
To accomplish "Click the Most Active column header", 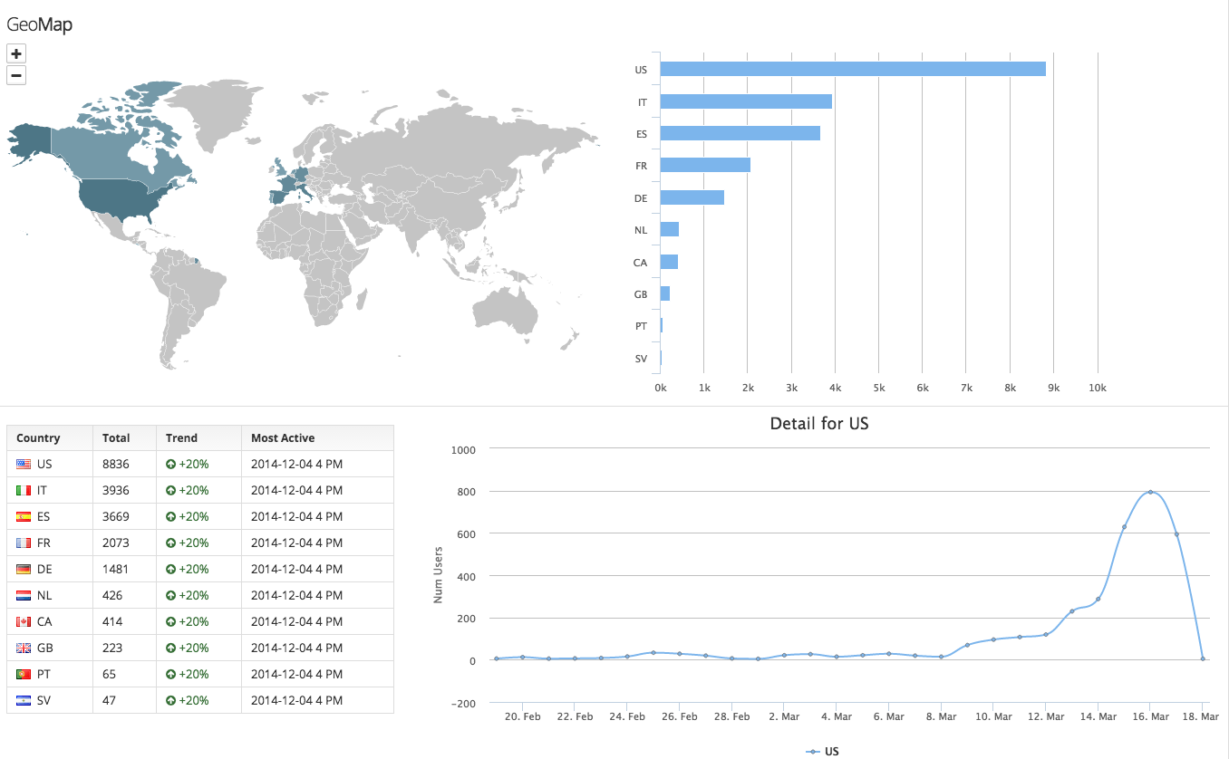I will click(x=283, y=437).
